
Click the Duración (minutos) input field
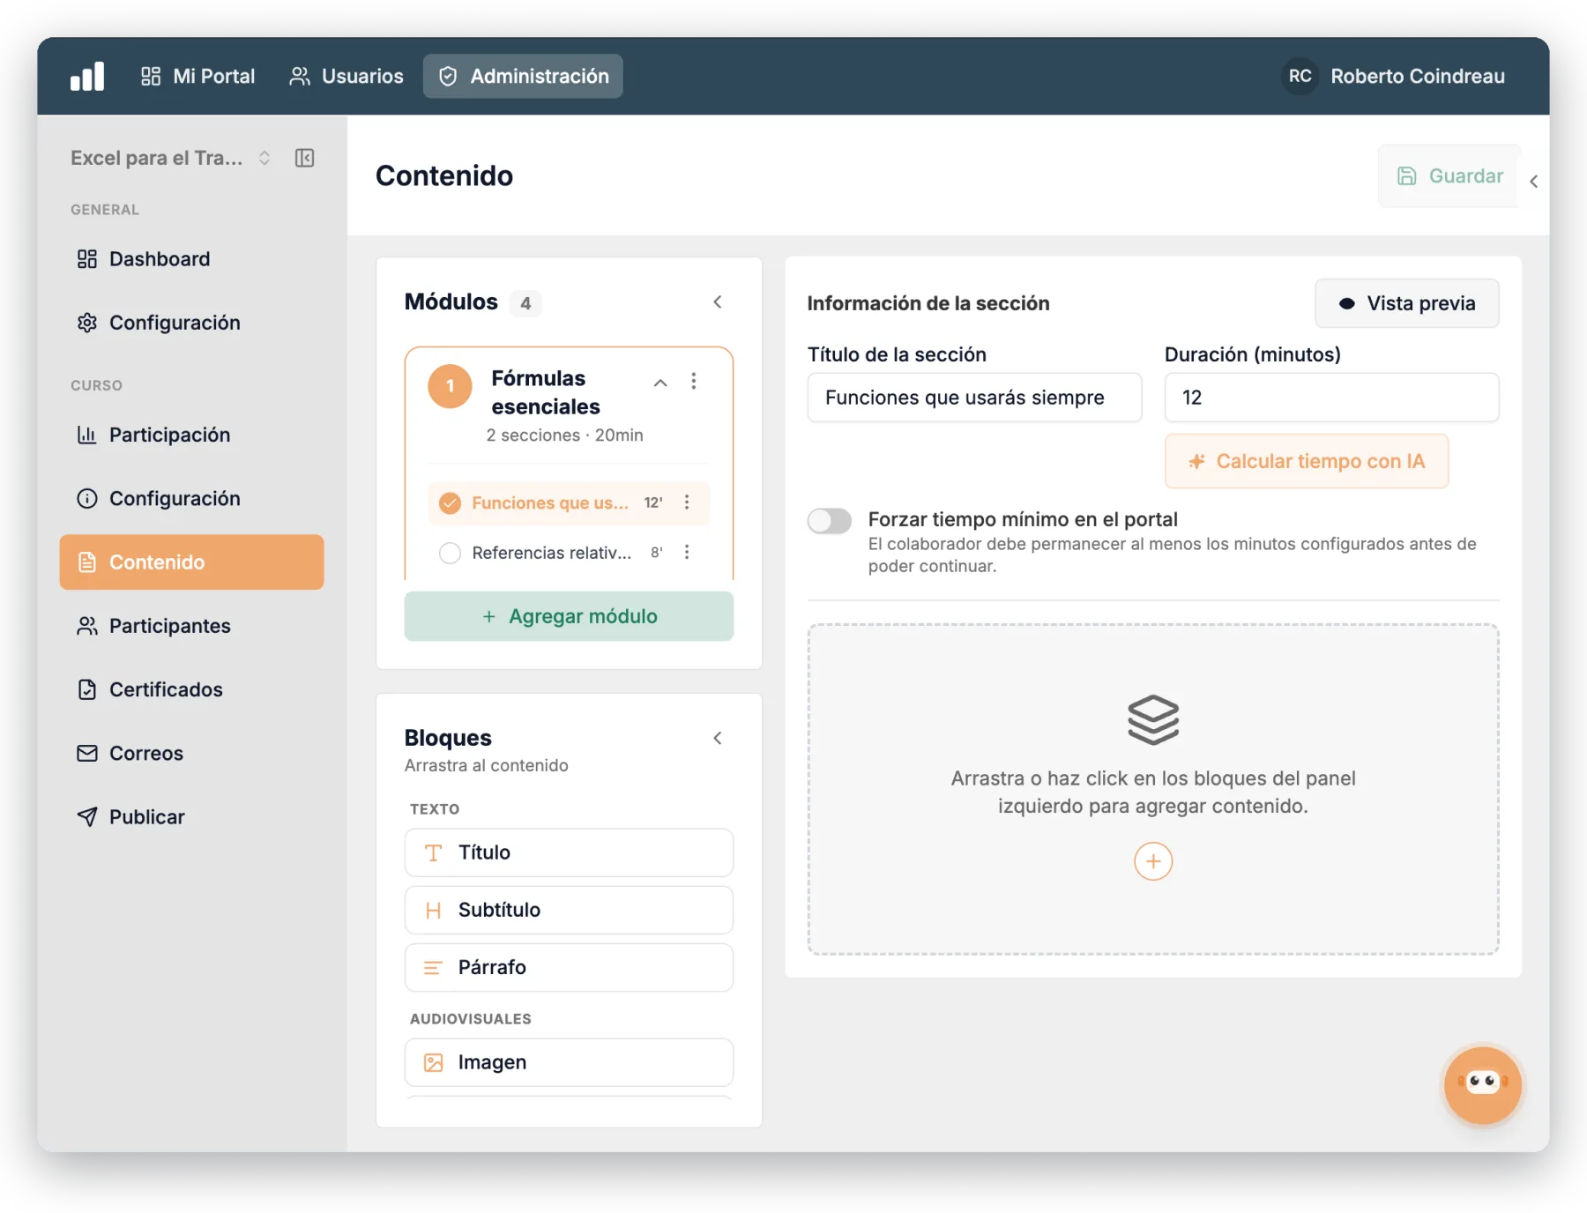pos(1331,398)
